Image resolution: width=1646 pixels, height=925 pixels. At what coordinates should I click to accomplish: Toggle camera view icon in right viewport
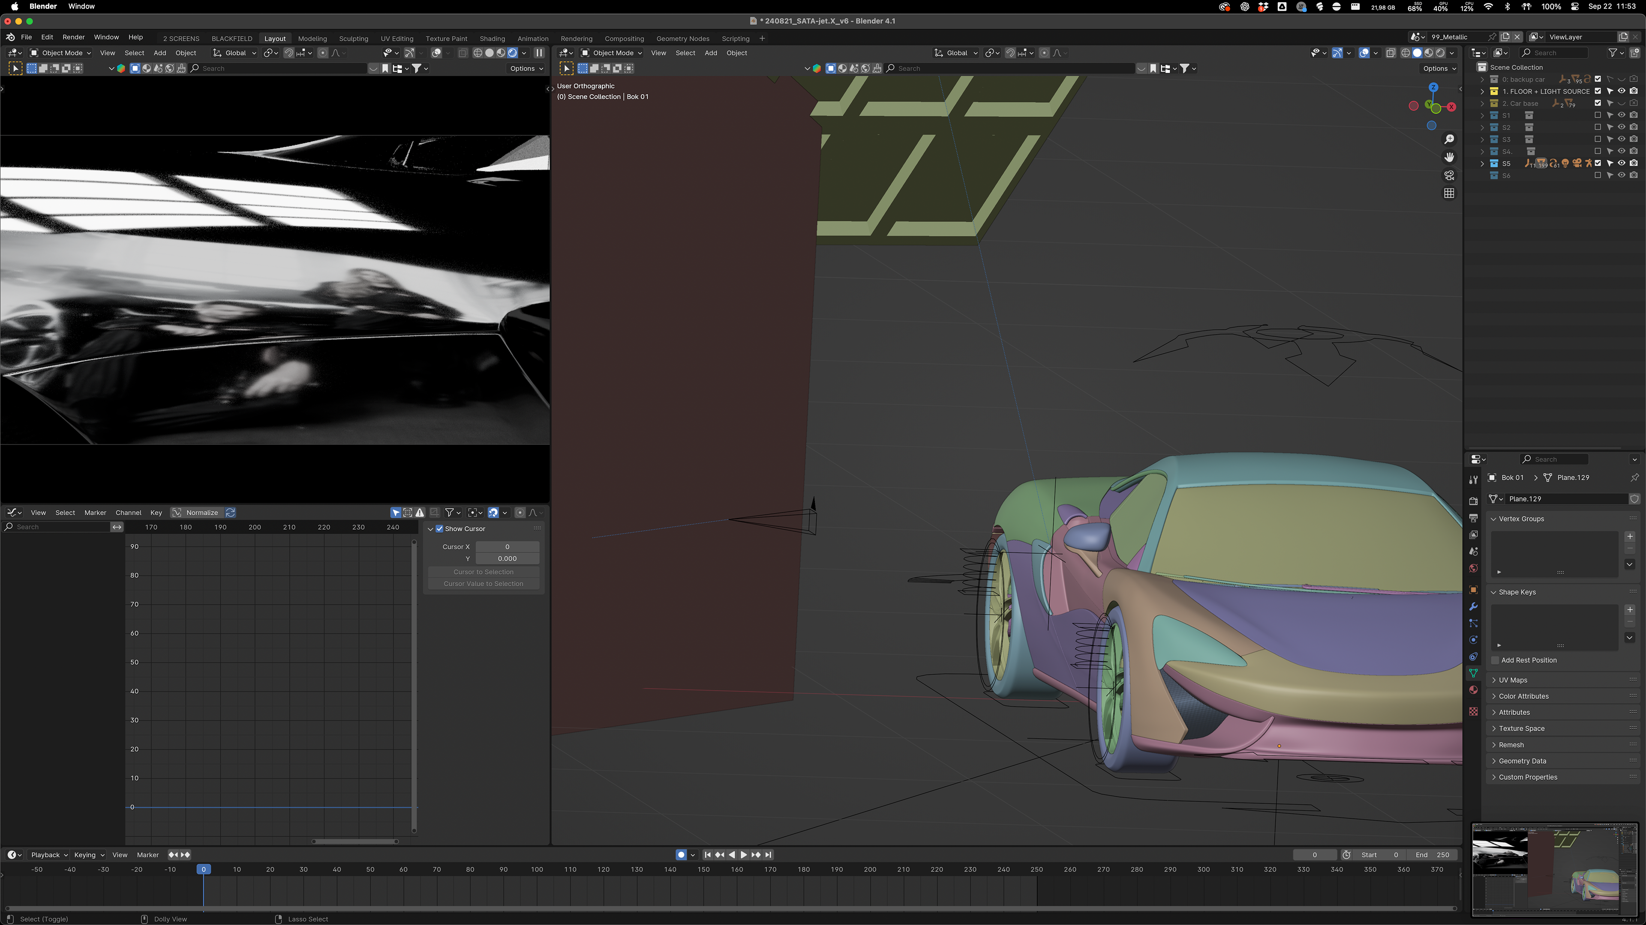[x=1449, y=175]
